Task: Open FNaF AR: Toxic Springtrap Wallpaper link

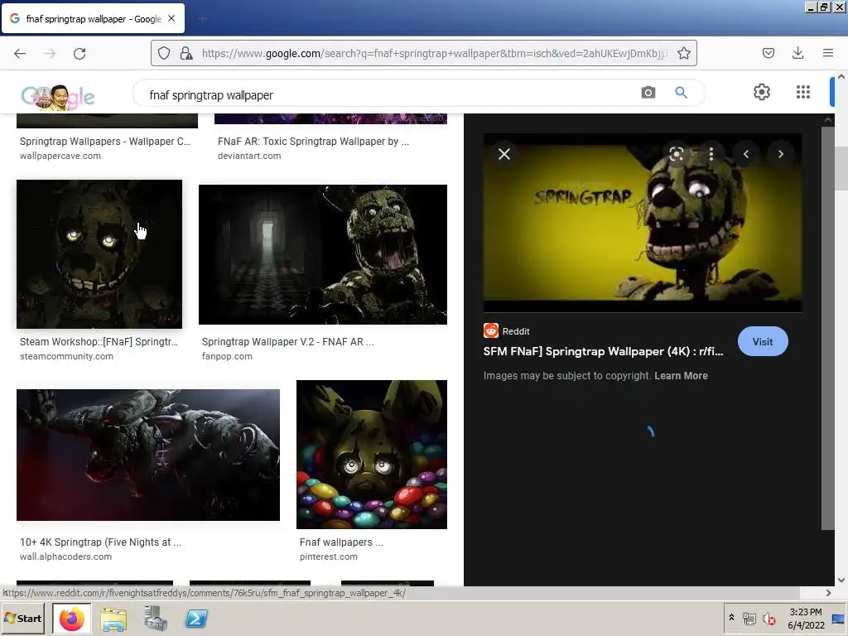Action: click(x=313, y=141)
